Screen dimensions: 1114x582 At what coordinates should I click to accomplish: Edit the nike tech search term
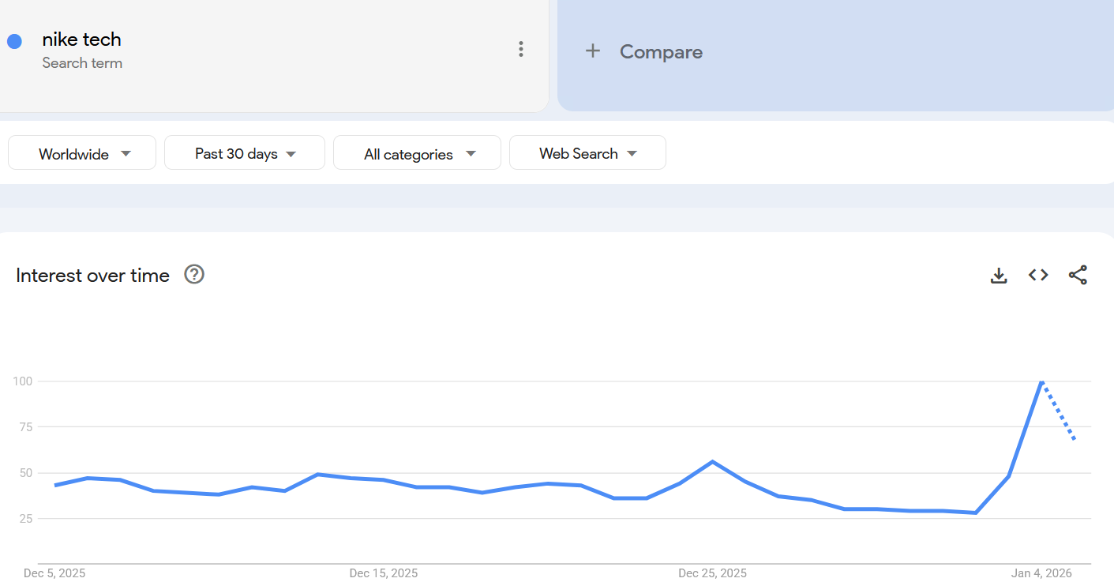(82, 39)
